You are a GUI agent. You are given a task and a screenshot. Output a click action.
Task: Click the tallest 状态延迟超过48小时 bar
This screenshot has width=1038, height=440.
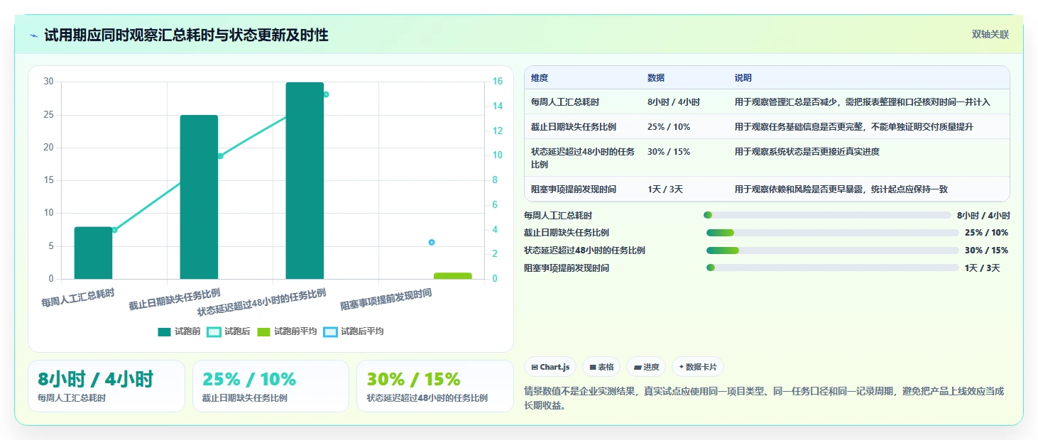coord(305,180)
